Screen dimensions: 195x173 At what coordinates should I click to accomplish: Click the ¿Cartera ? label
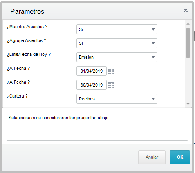click(x=18, y=96)
